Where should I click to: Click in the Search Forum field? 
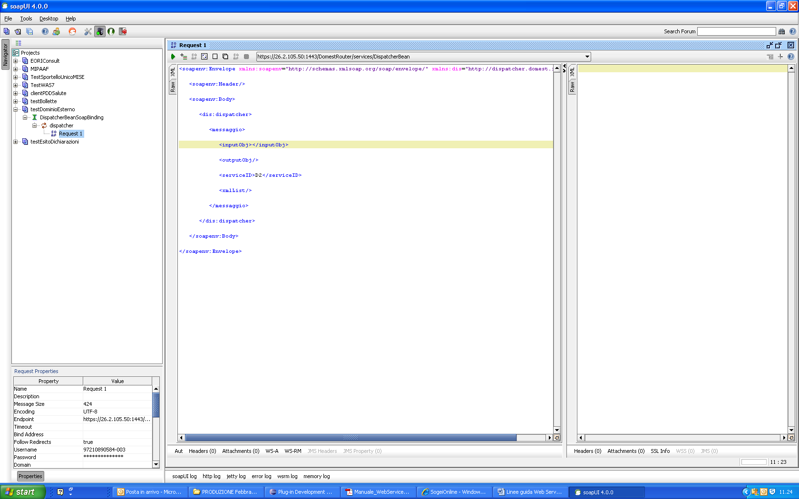pos(736,31)
